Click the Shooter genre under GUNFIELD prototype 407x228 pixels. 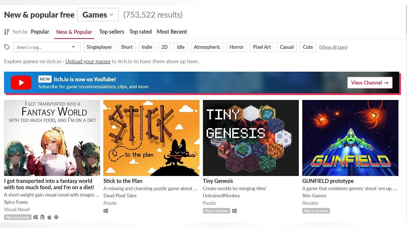pyautogui.click(x=310, y=203)
